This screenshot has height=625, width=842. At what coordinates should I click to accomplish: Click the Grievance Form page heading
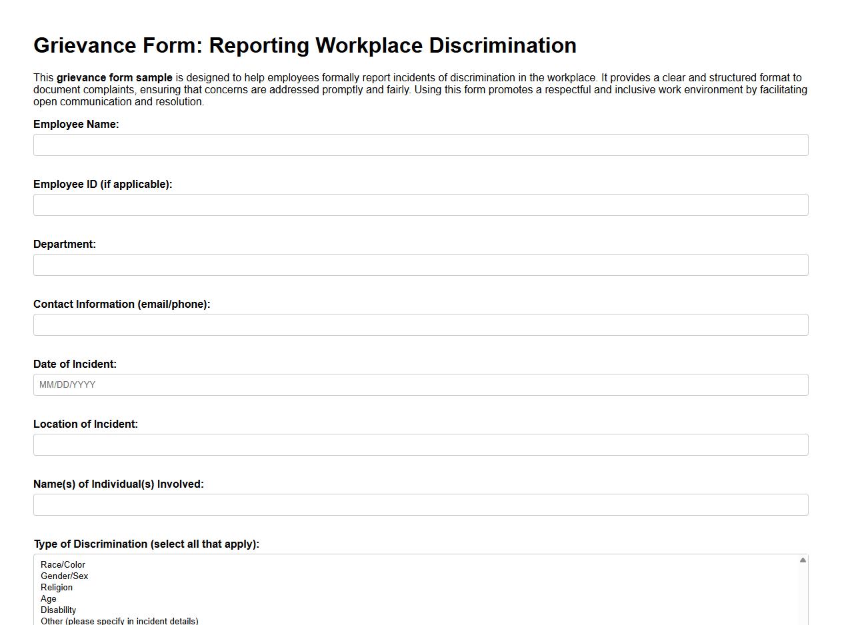(x=305, y=45)
